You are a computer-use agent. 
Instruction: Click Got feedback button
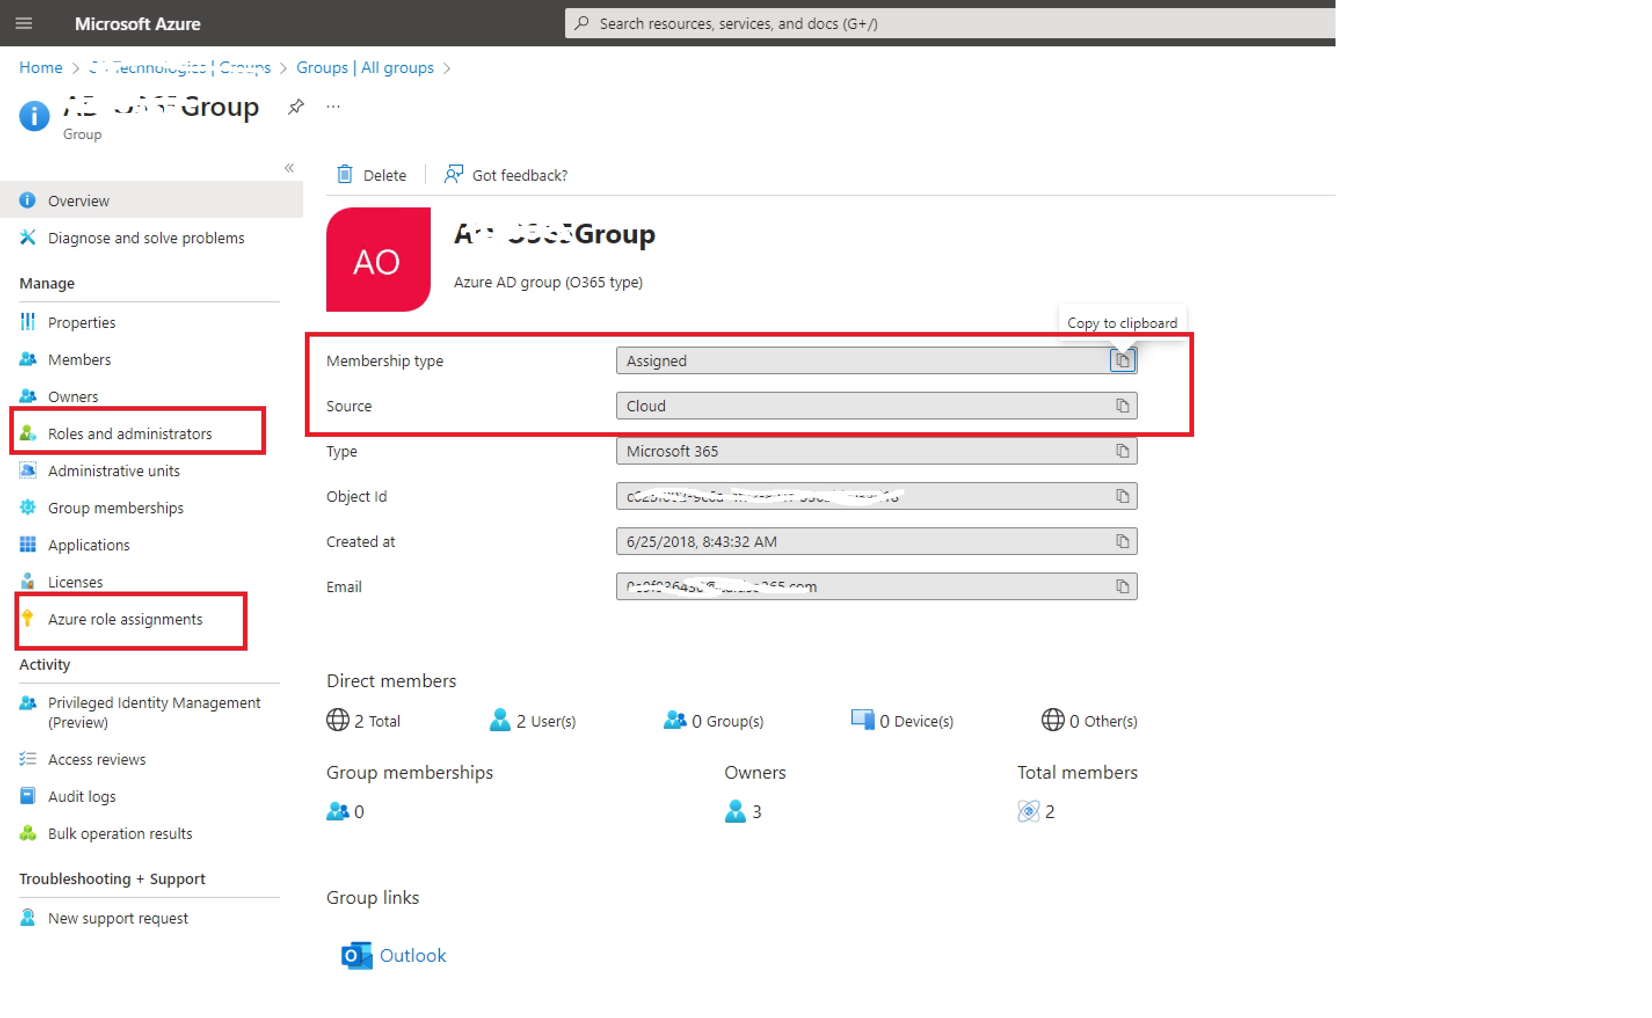pos(507,175)
